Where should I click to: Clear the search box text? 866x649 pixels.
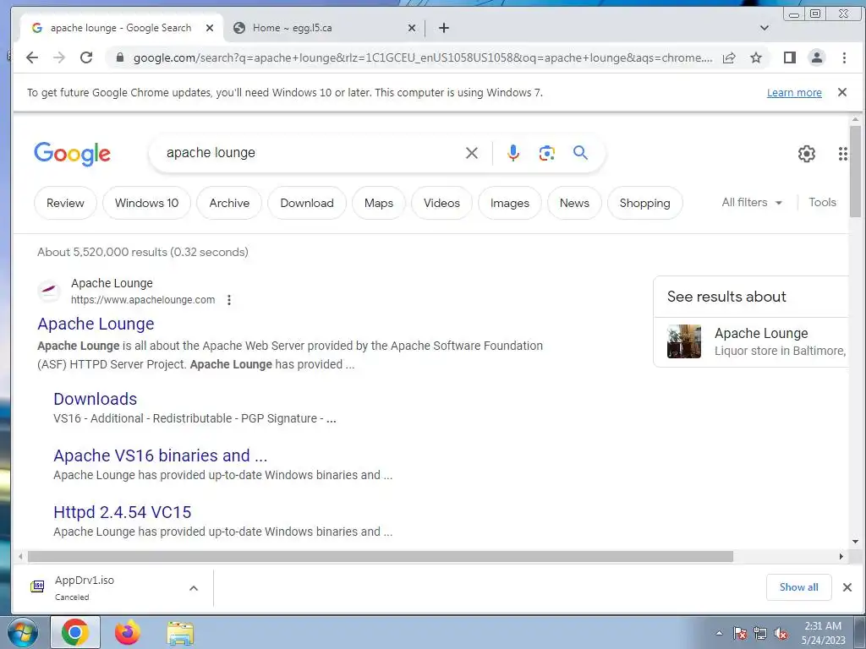(472, 153)
